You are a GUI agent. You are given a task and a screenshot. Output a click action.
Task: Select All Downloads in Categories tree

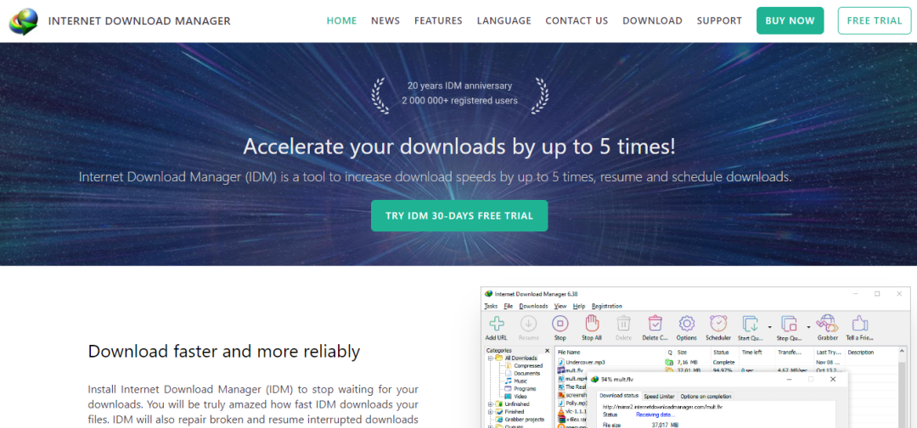(x=516, y=358)
